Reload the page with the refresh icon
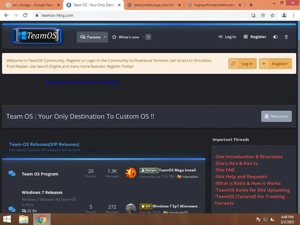The width and height of the screenshot is (300, 225). [x=25, y=15]
